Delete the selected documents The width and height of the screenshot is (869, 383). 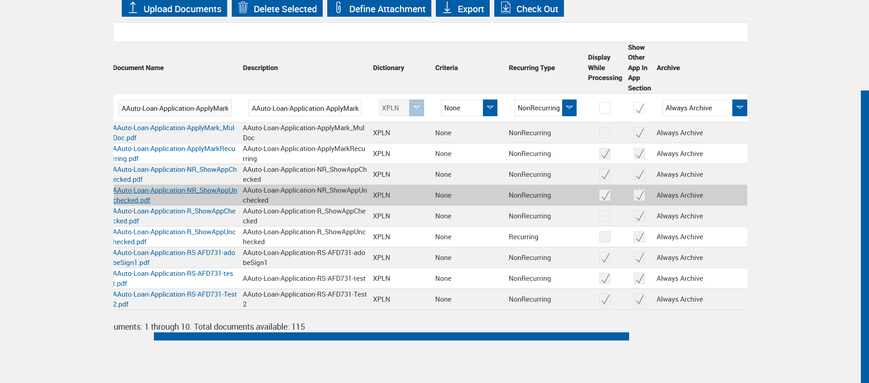pyautogui.click(x=277, y=8)
